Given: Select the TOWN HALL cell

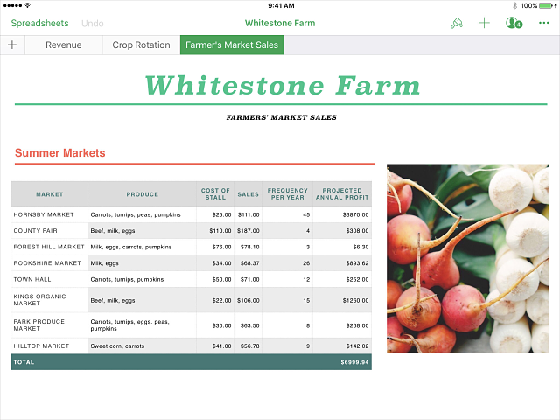Looking at the screenshot, I should [50, 279].
